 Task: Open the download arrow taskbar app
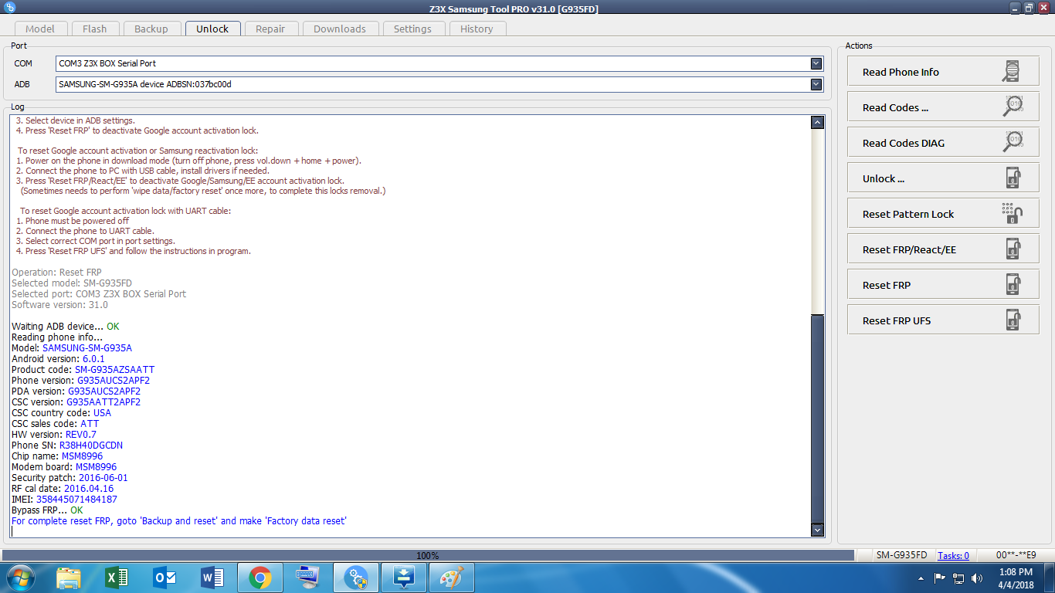tap(404, 578)
